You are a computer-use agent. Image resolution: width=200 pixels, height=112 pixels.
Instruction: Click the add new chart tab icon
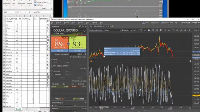click(112, 26)
